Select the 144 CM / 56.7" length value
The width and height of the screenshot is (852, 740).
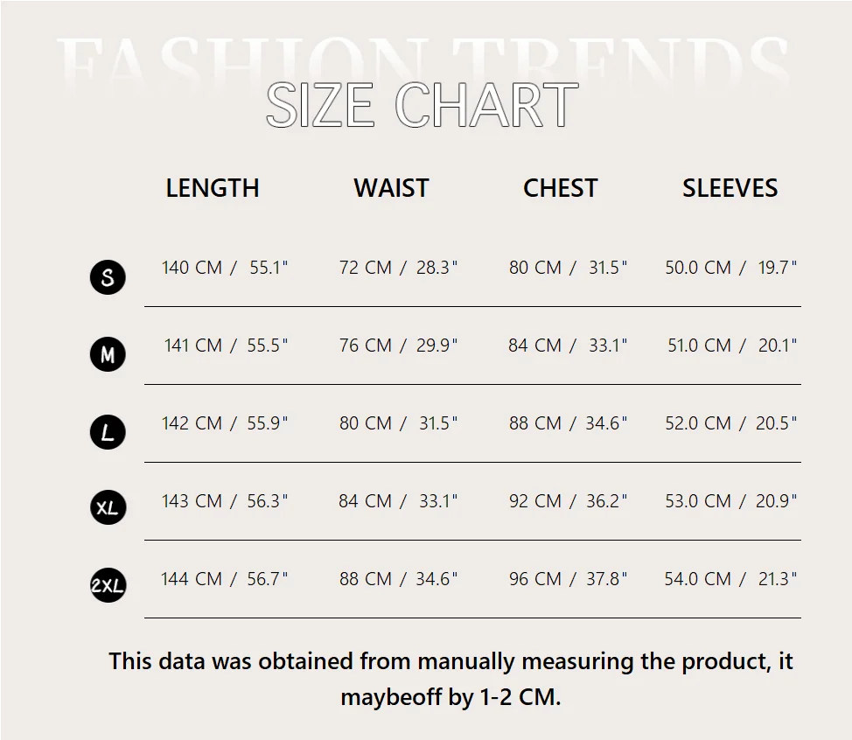(225, 579)
